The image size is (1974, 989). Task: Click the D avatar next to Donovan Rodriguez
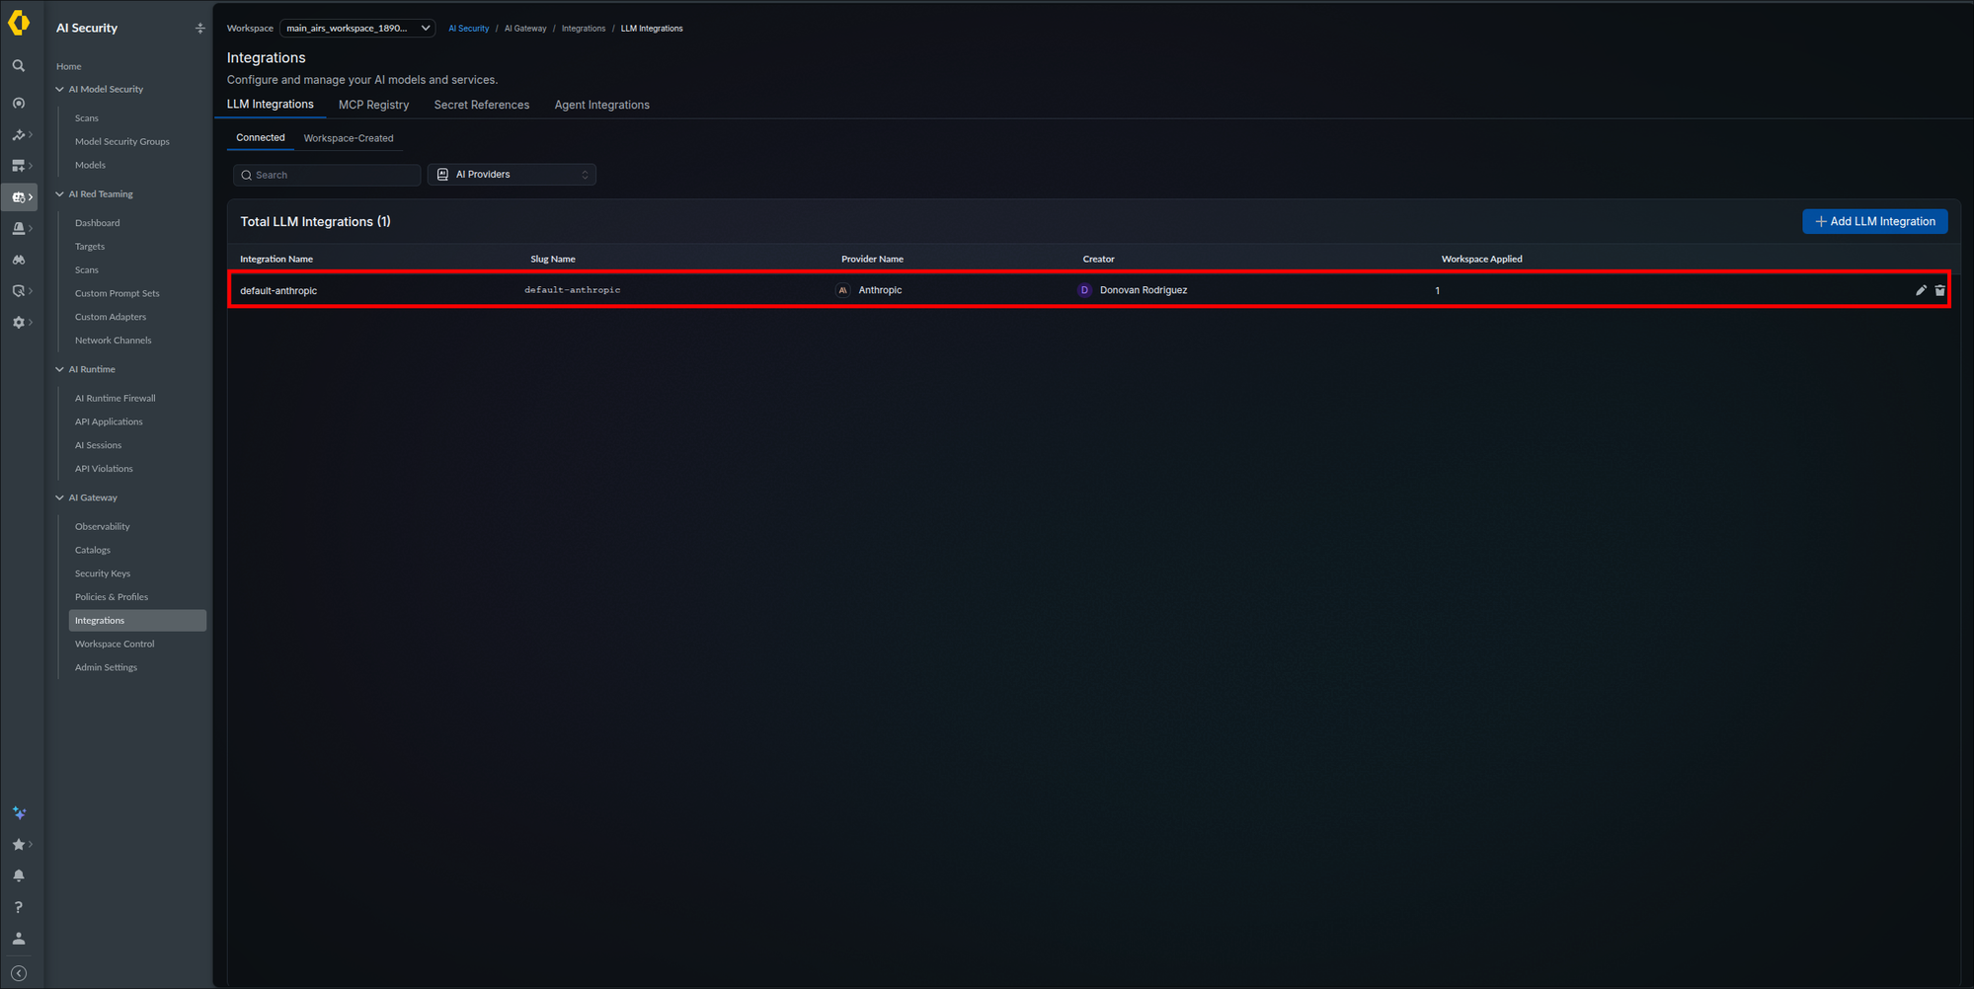1084,290
